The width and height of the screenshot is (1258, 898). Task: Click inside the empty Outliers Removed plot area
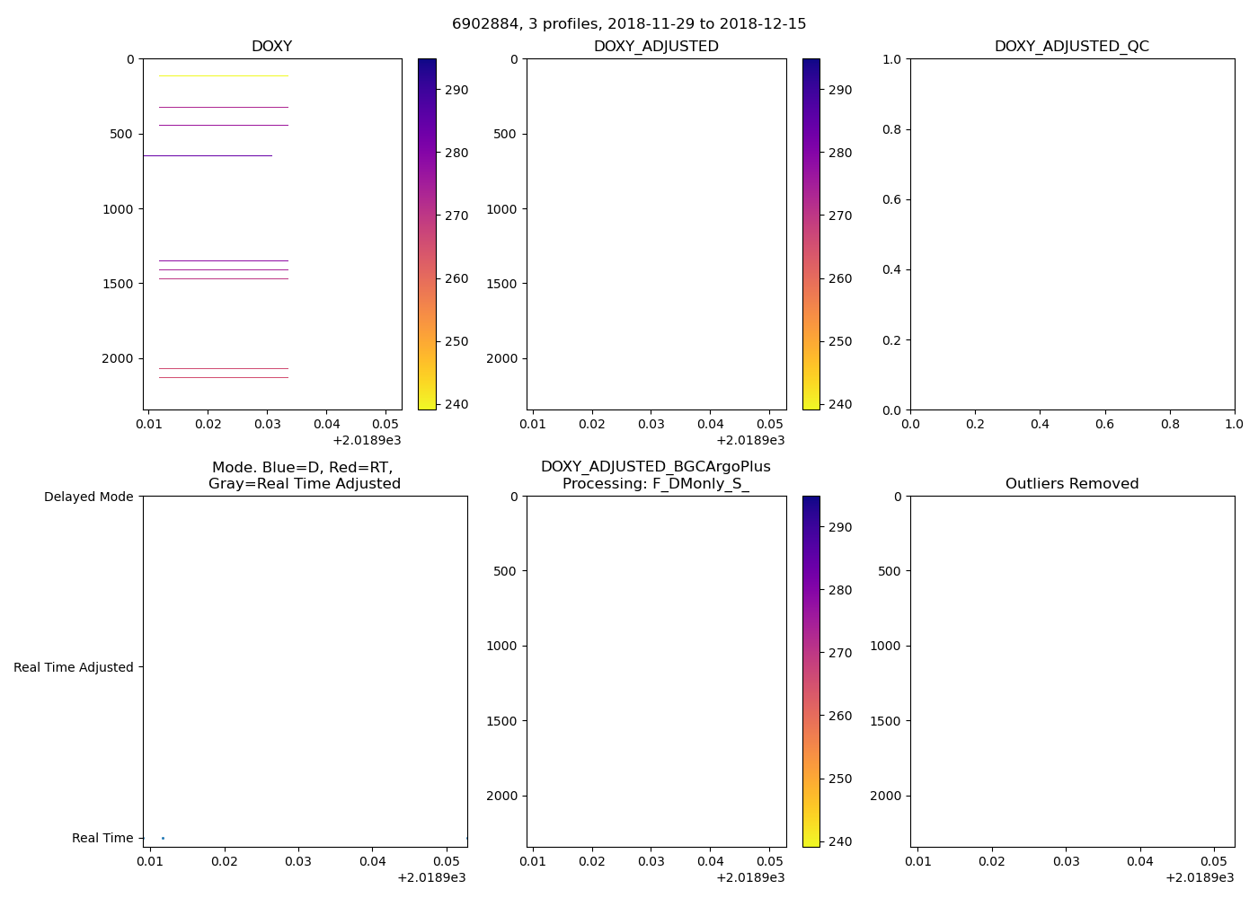tap(1071, 671)
